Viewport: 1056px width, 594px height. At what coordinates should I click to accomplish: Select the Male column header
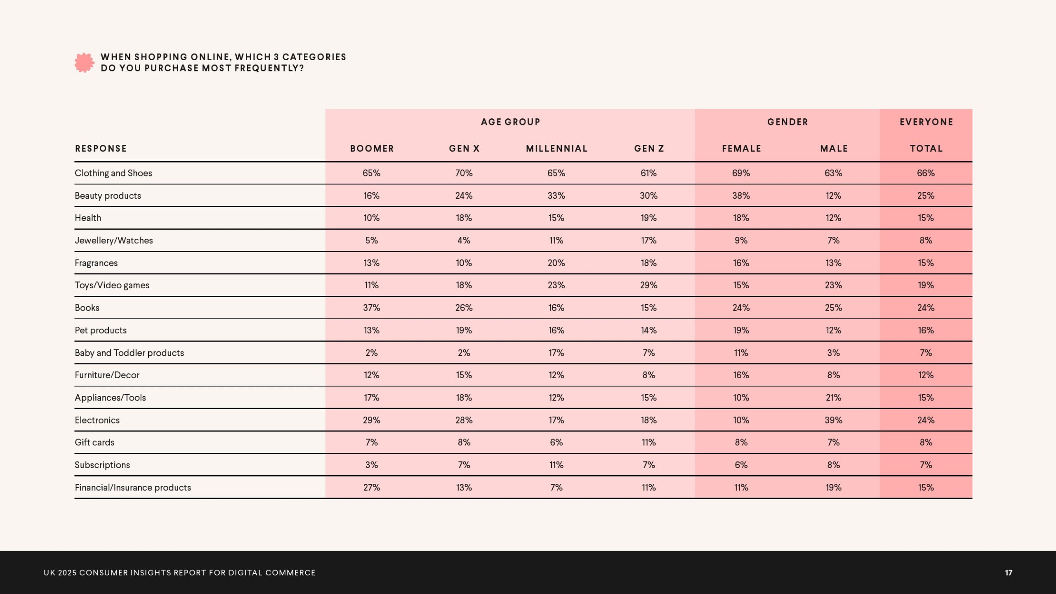coord(834,148)
